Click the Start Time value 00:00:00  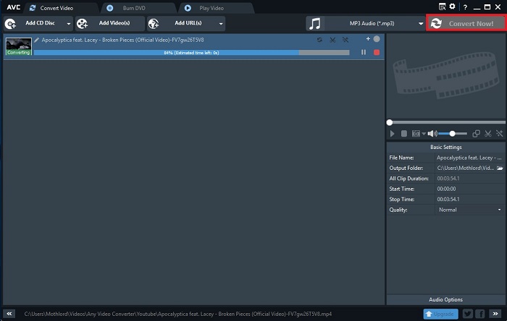pos(446,189)
